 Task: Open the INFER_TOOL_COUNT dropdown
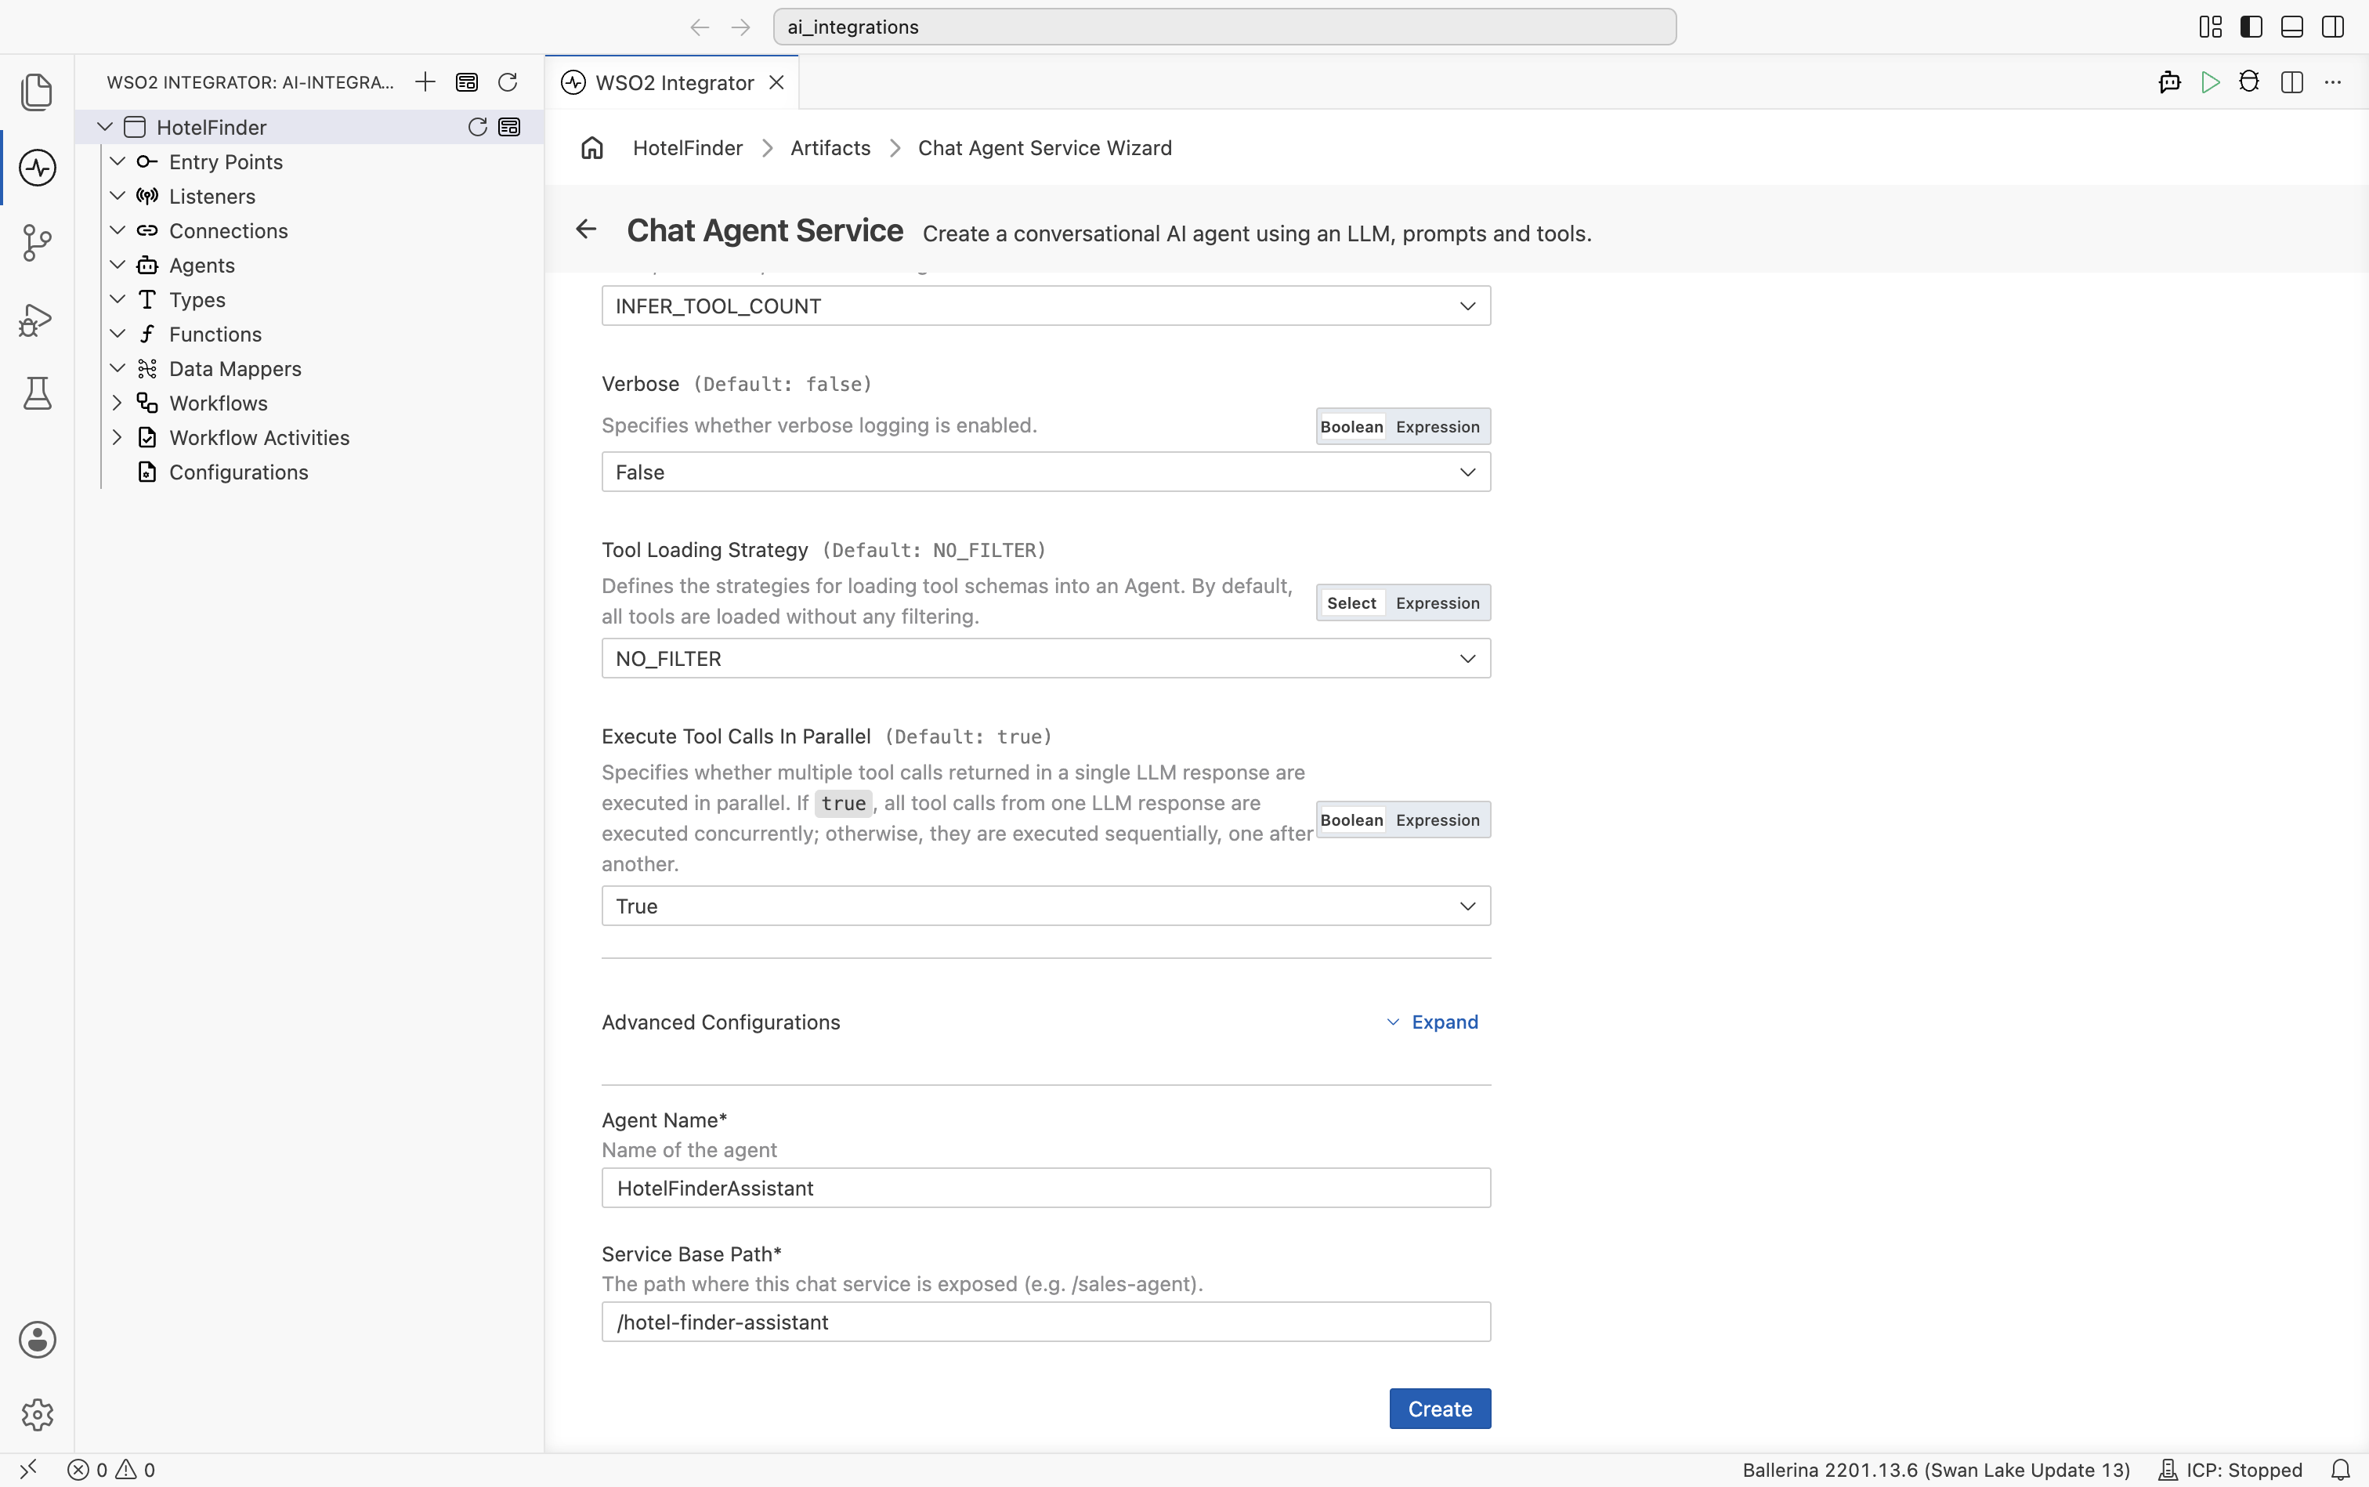click(1045, 306)
